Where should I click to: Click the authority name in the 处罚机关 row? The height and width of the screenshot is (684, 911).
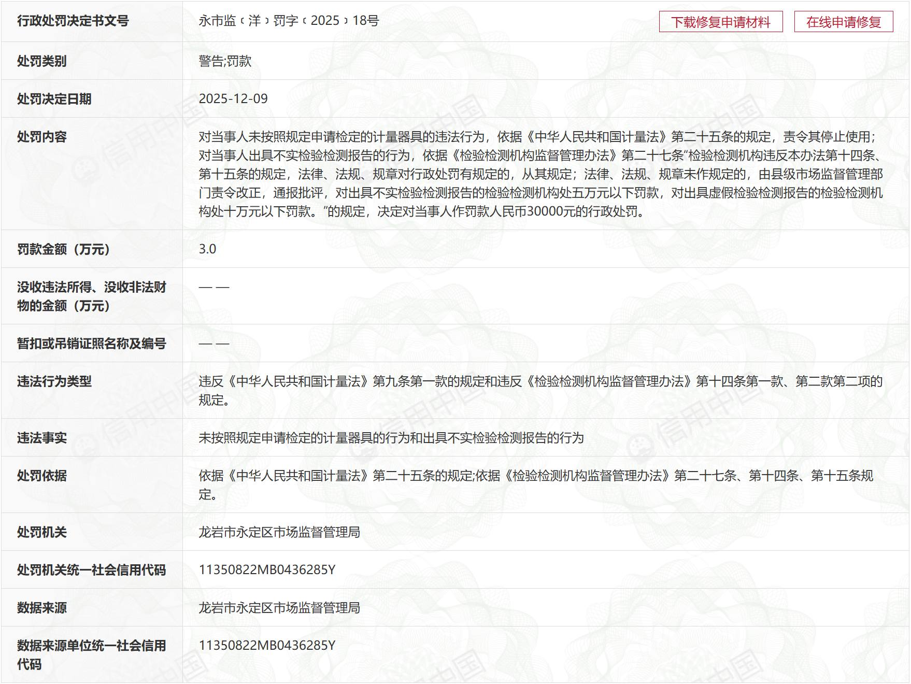click(279, 532)
